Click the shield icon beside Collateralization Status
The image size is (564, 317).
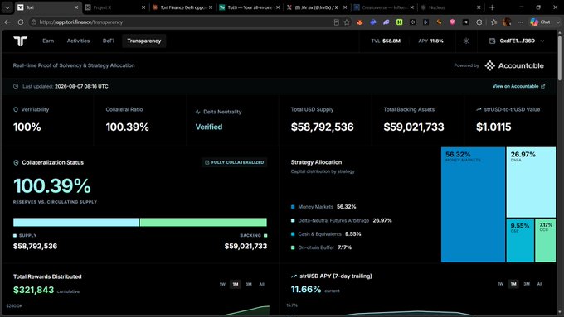click(x=16, y=162)
